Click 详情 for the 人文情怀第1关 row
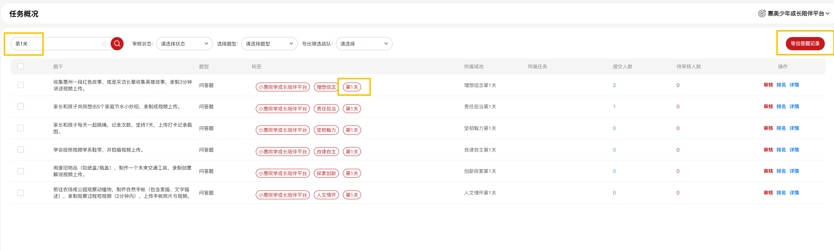 click(794, 193)
